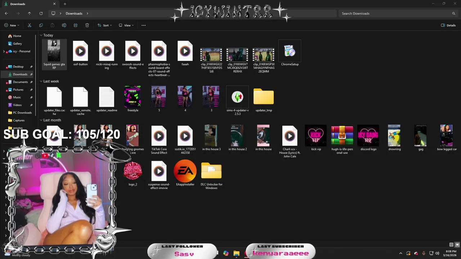Select the clip_01KKWGP50 video thumbnail
Viewport: 461px width, 259px height.
264,60
